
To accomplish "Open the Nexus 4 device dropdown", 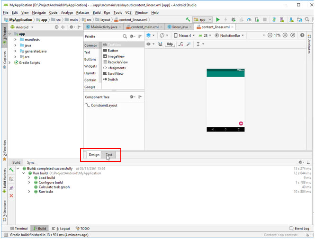I will [x=184, y=35].
